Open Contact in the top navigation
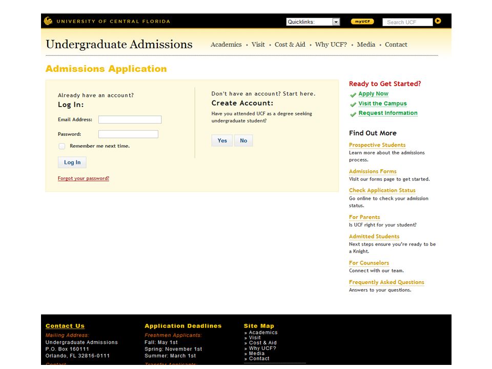 click(x=396, y=45)
